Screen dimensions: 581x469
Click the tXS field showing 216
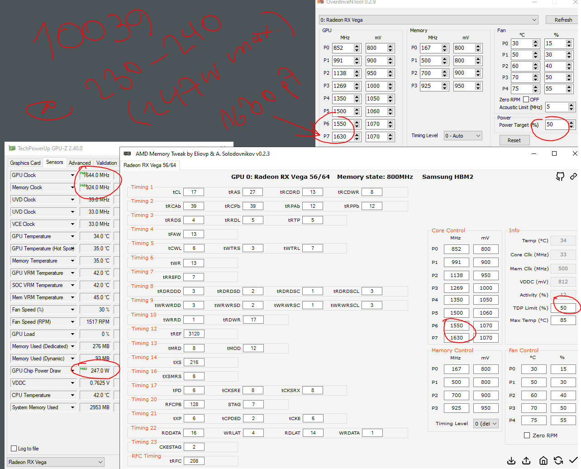pos(194,362)
